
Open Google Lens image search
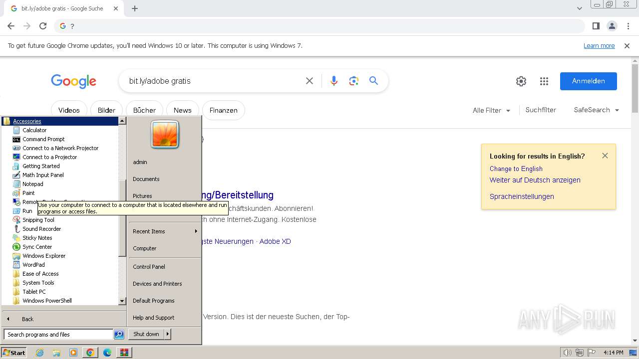354,81
